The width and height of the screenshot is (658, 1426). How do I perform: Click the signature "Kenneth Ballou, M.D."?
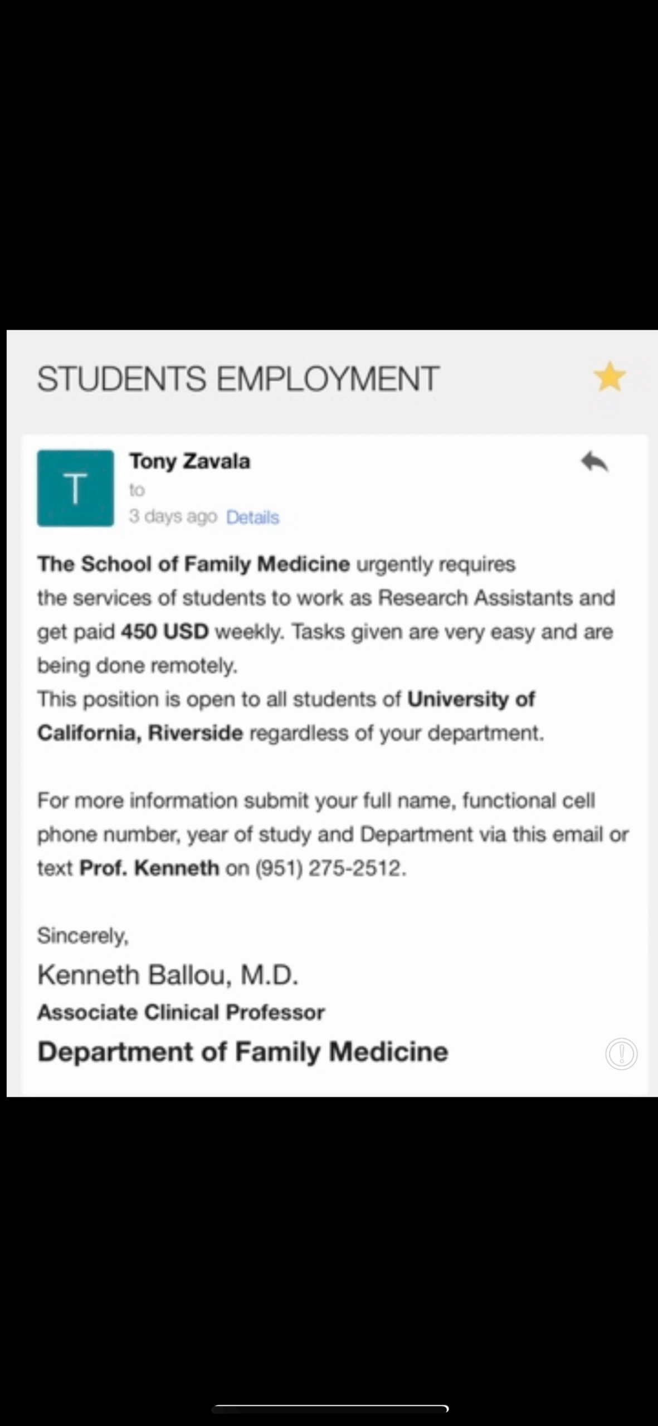tap(168, 975)
